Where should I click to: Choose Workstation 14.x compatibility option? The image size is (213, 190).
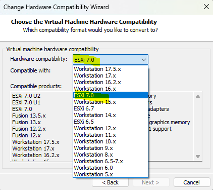[x=111, y=115]
